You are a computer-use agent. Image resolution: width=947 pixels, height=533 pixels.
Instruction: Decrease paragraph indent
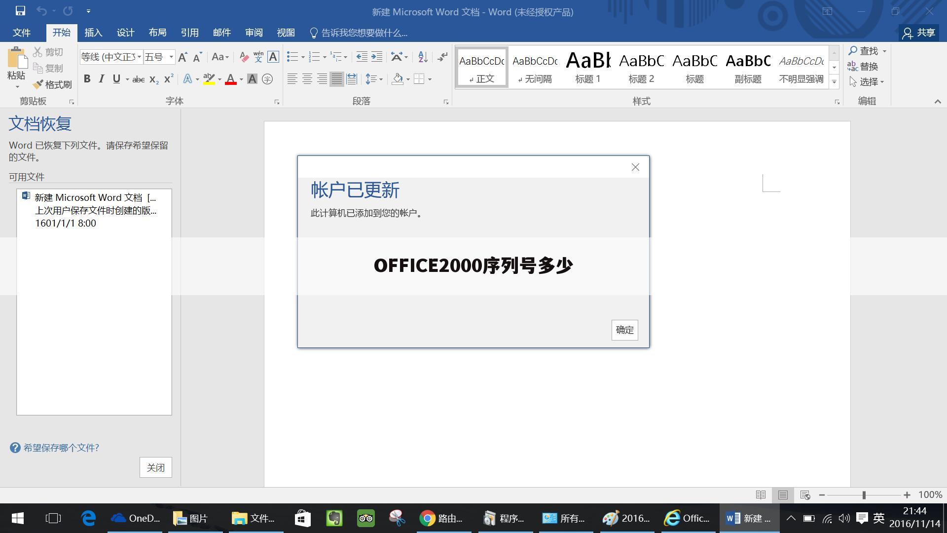click(362, 57)
